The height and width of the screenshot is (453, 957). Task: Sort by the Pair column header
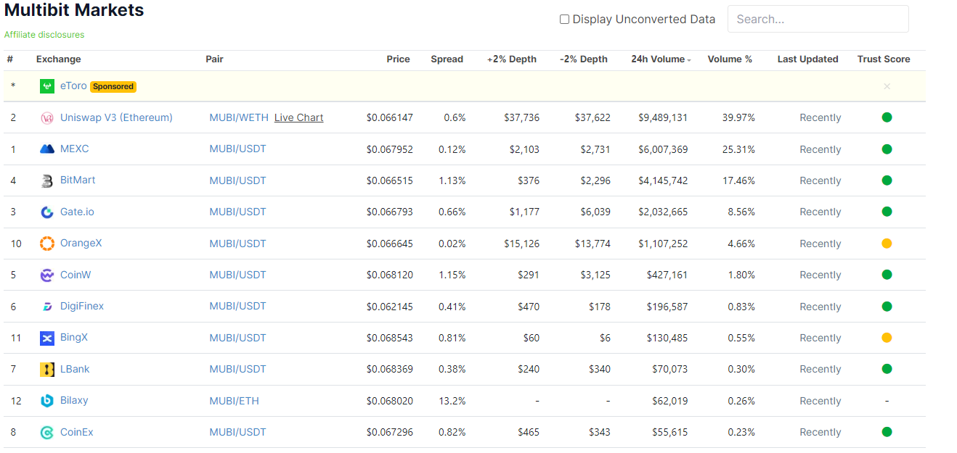(214, 59)
